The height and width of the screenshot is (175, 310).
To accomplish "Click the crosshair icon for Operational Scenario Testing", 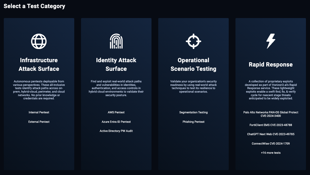I will [x=193, y=41].
